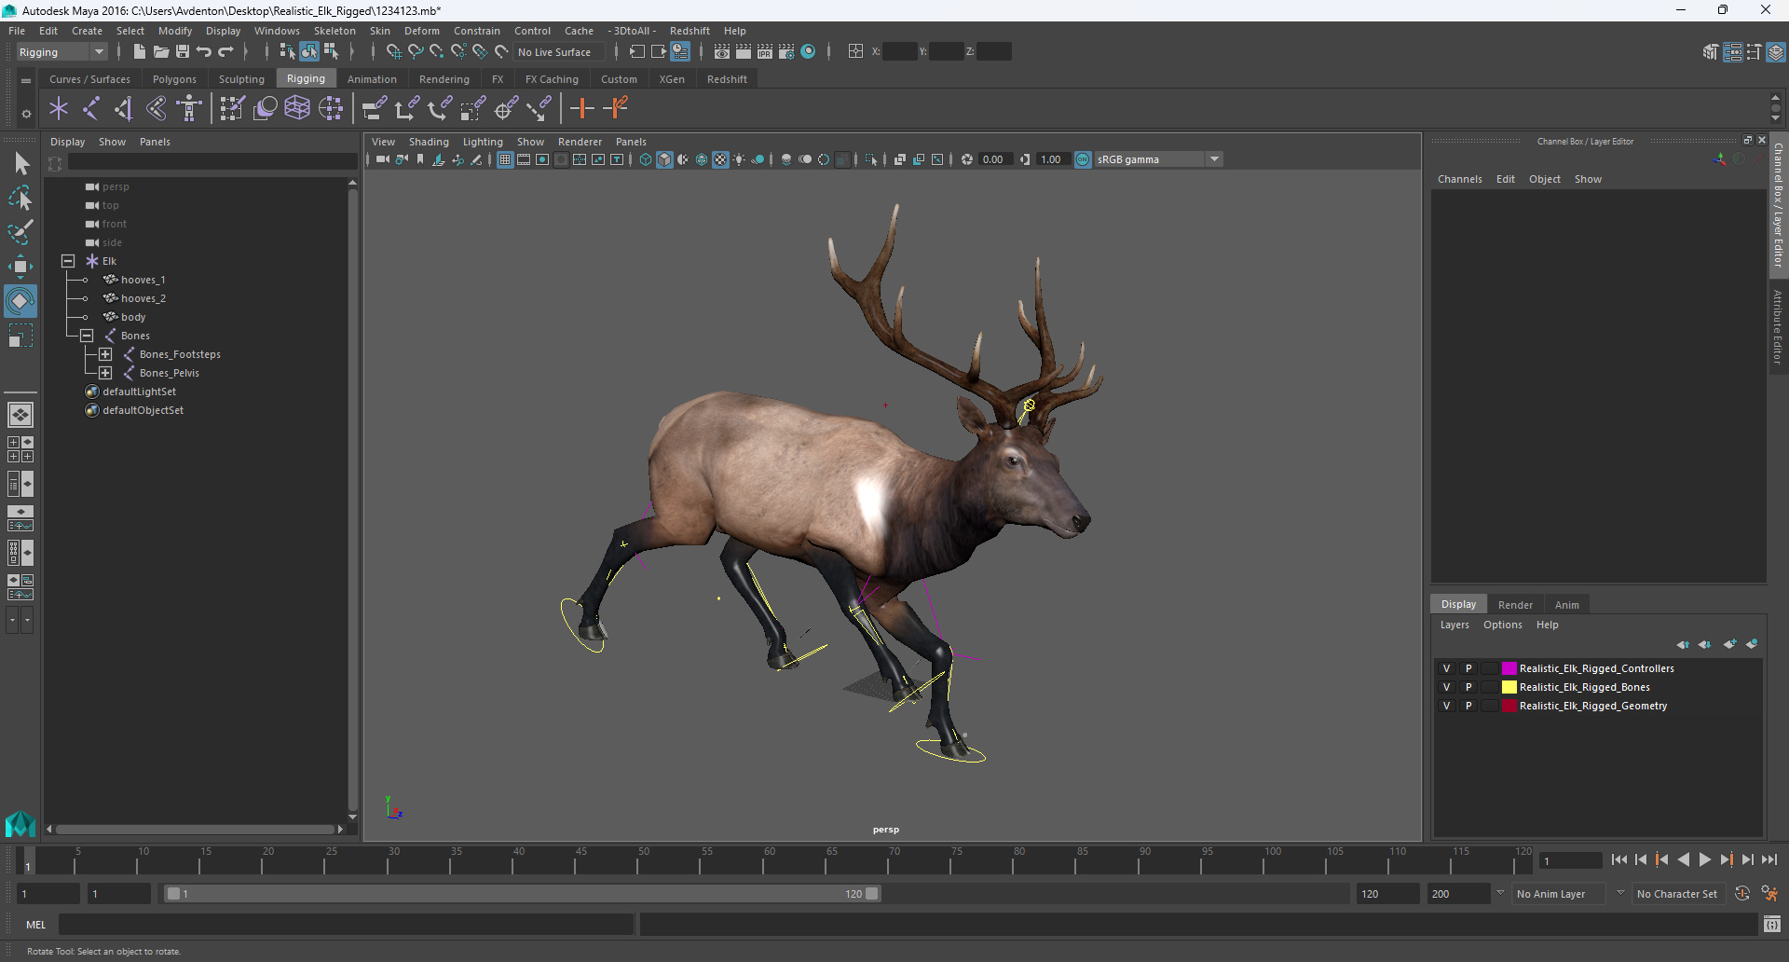The width and height of the screenshot is (1789, 962).
Task: Toggle visibility of Realistic_Elk_Rigged_Bones layer
Action: point(1446,687)
